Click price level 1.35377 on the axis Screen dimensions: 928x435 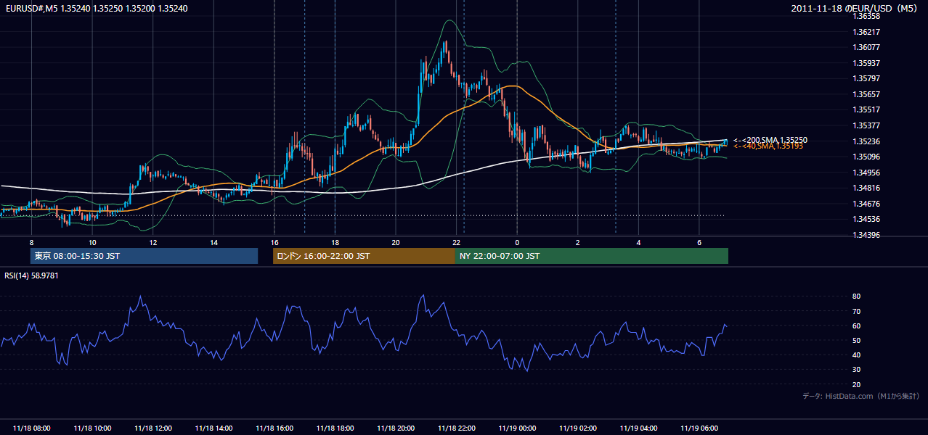click(x=866, y=125)
